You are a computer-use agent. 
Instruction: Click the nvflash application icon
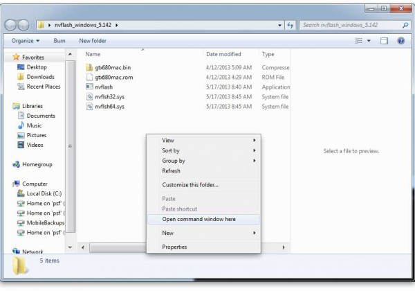pos(89,87)
